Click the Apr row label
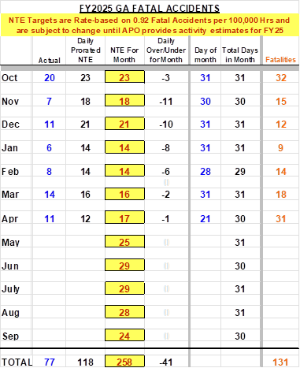The image size is (300, 368). coord(10,218)
